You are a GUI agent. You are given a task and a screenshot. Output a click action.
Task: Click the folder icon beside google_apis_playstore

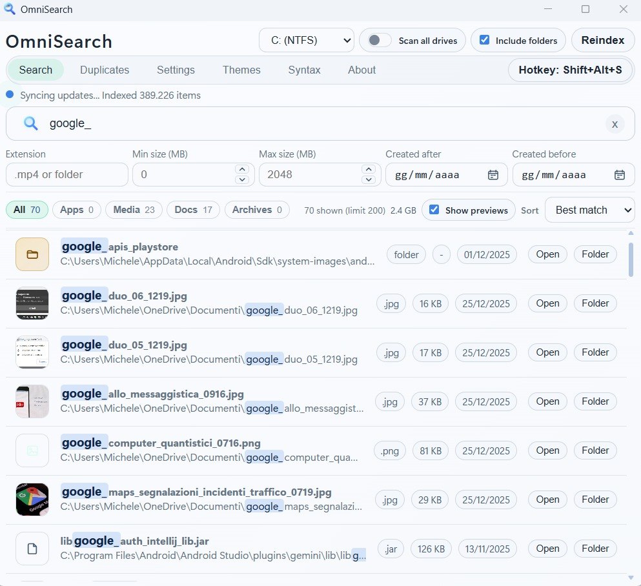(x=32, y=254)
